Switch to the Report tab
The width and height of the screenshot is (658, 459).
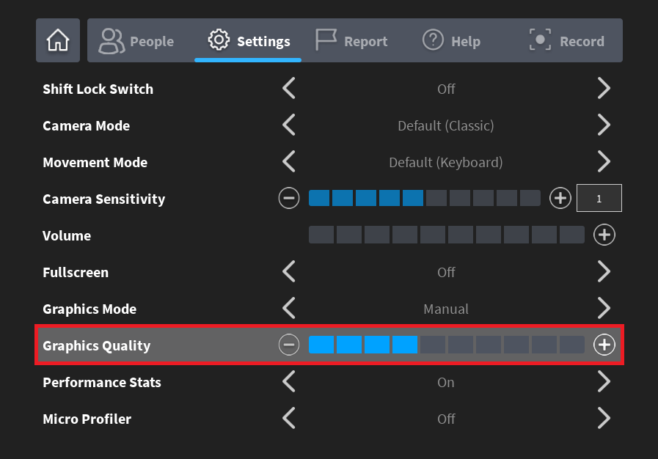pyautogui.click(x=352, y=40)
